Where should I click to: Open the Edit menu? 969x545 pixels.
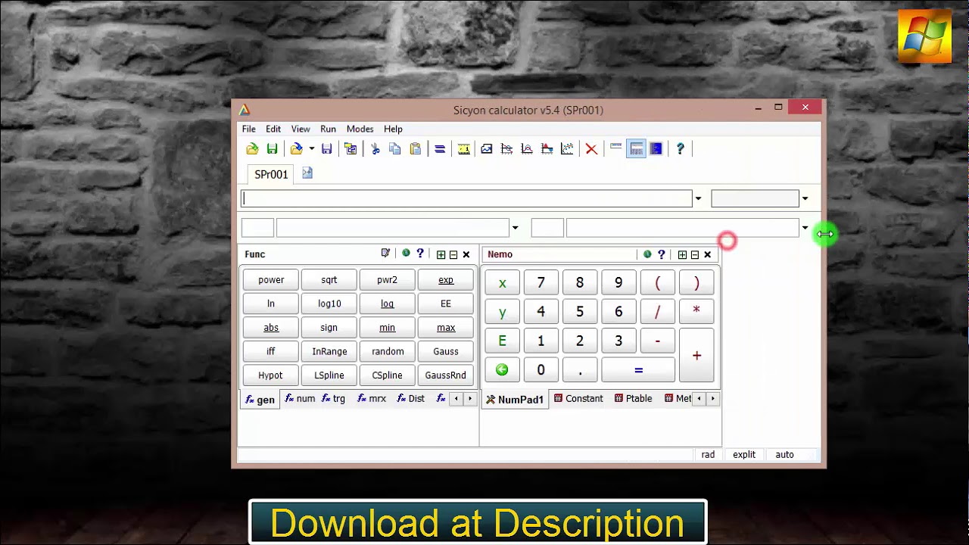(x=273, y=129)
